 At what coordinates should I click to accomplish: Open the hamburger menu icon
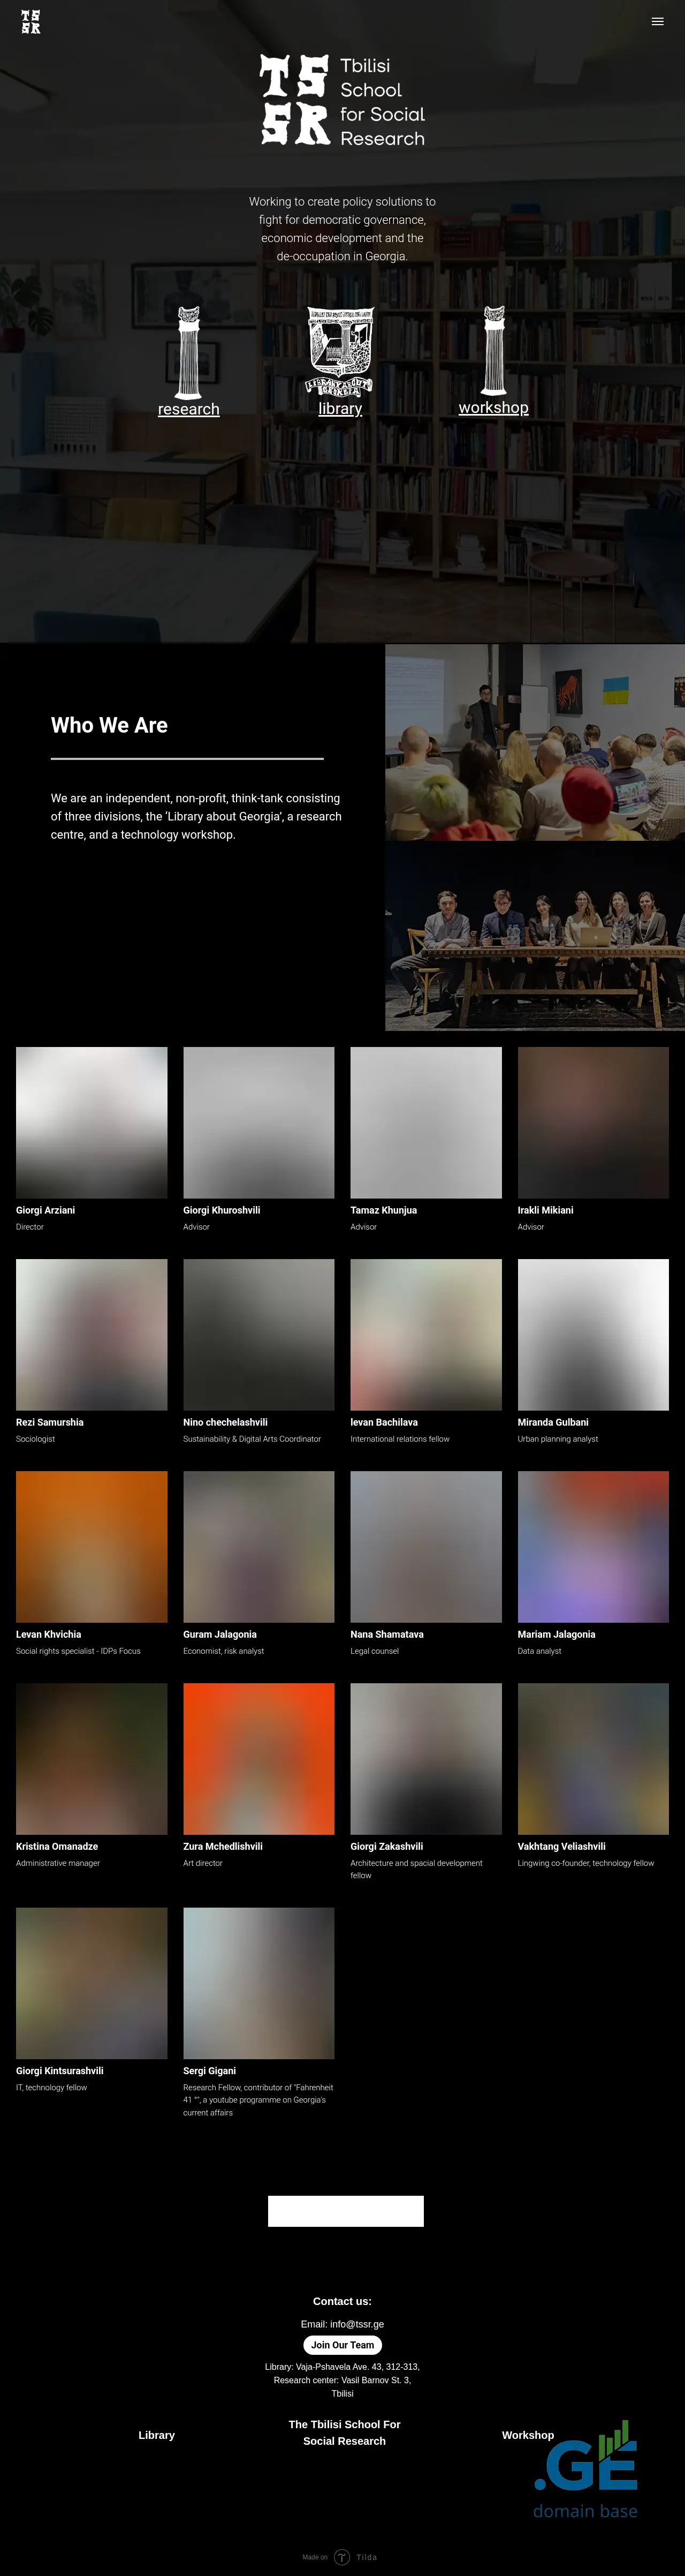pyautogui.click(x=657, y=22)
